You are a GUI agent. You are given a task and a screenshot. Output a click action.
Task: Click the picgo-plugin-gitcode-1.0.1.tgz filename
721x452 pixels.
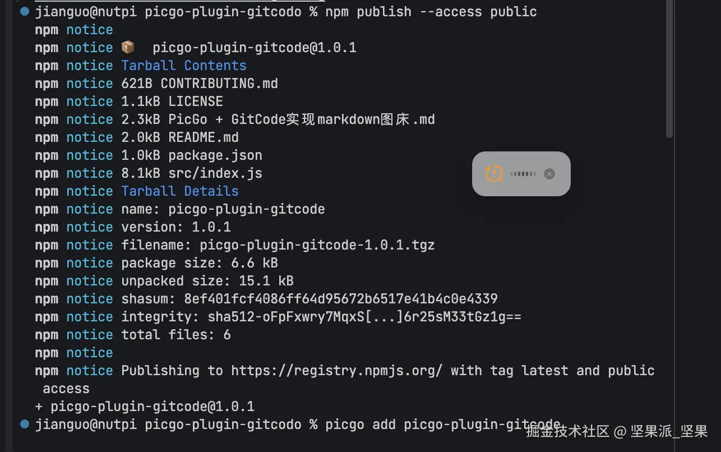click(317, 245)
